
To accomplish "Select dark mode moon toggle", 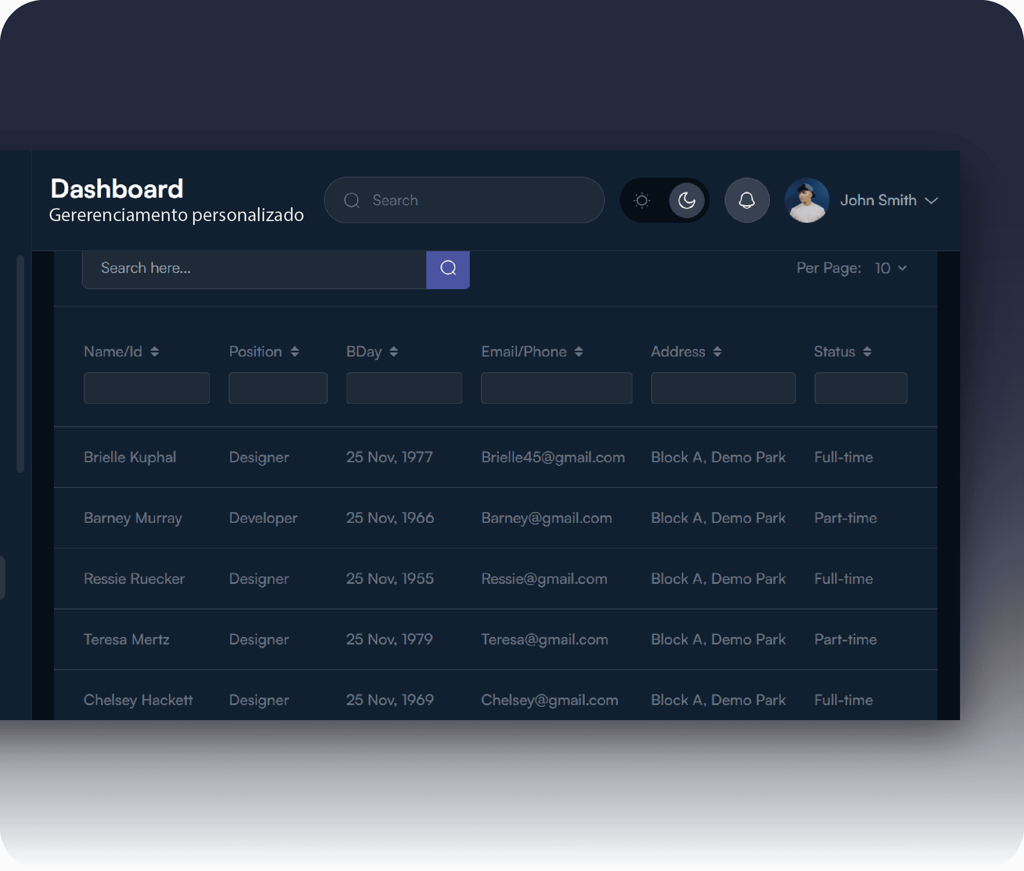I will coord(686,201).
